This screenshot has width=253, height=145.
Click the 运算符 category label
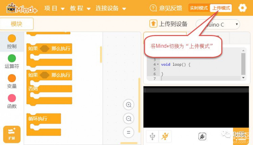12,66
